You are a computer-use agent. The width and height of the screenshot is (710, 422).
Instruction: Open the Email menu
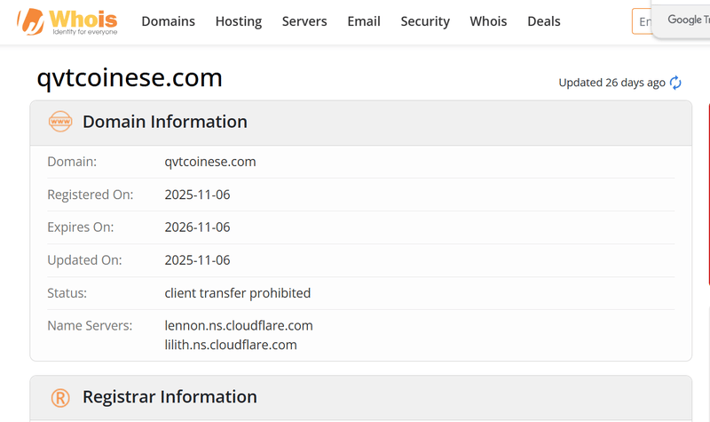[x=364, y=21]
